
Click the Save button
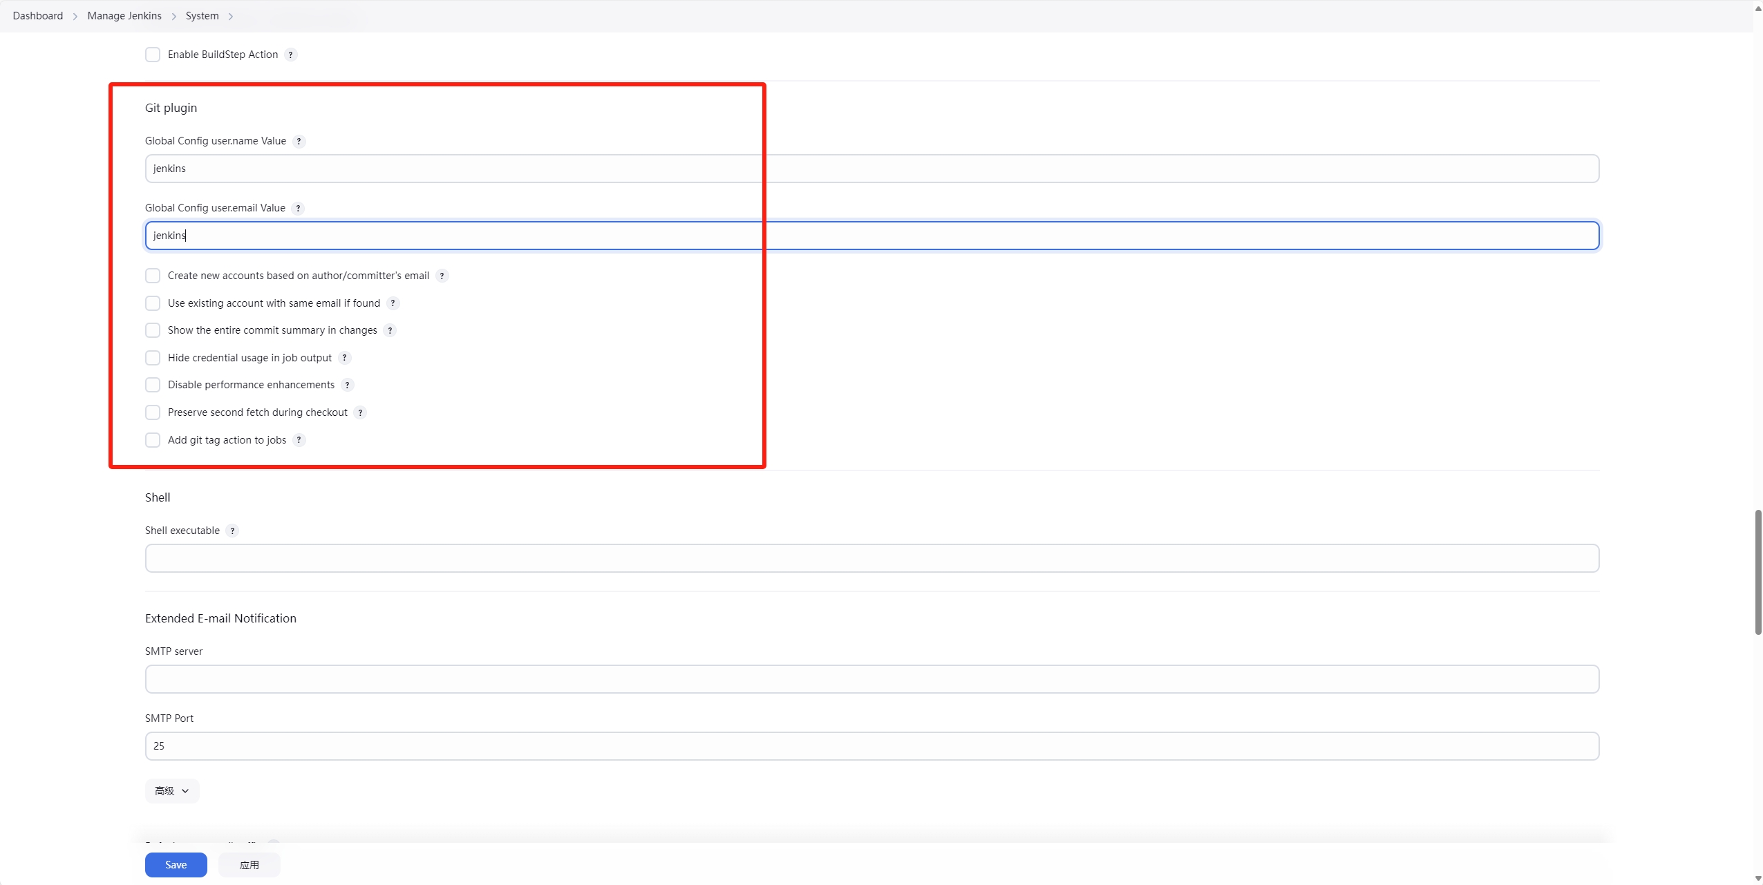(176, 864)
